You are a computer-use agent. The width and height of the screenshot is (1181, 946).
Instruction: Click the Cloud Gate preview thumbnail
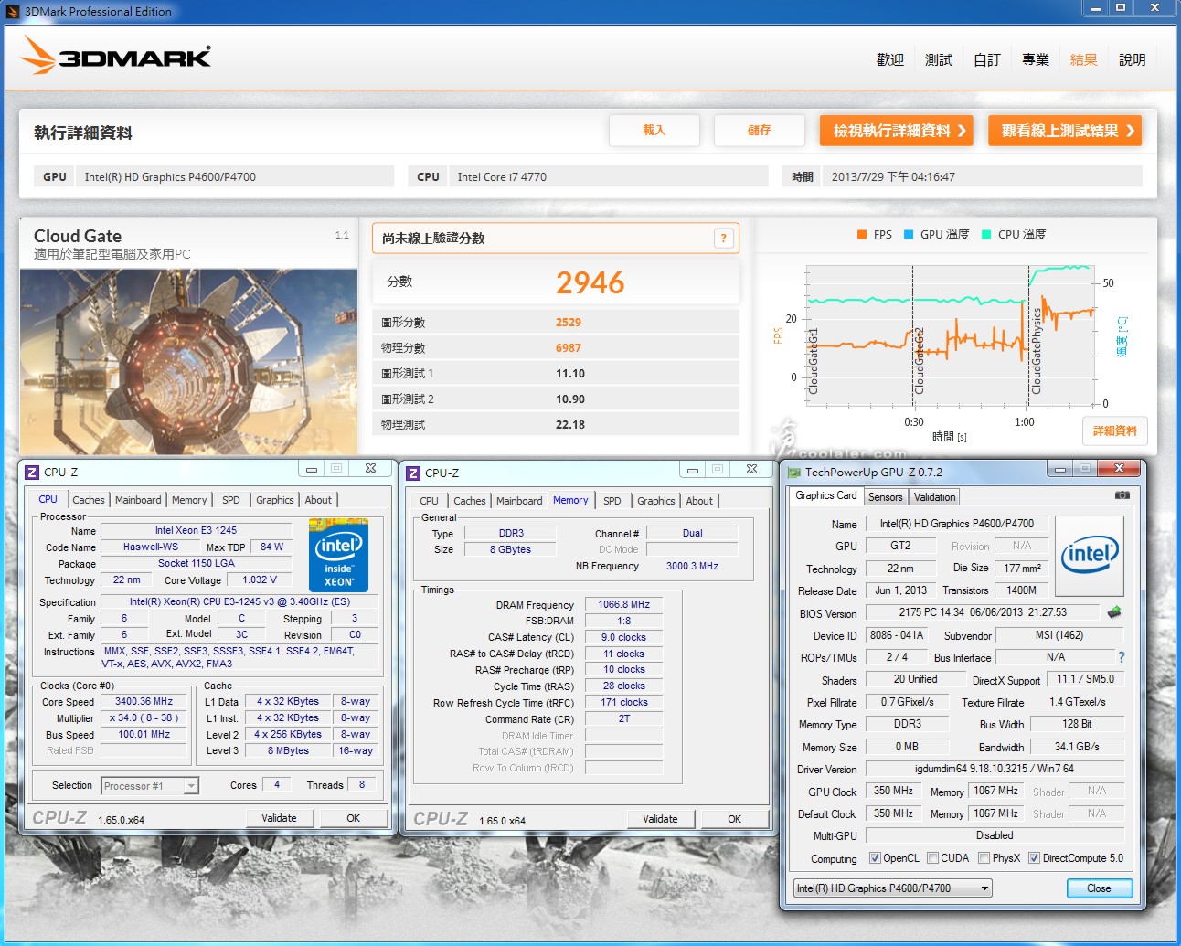(x=189, y=361)
